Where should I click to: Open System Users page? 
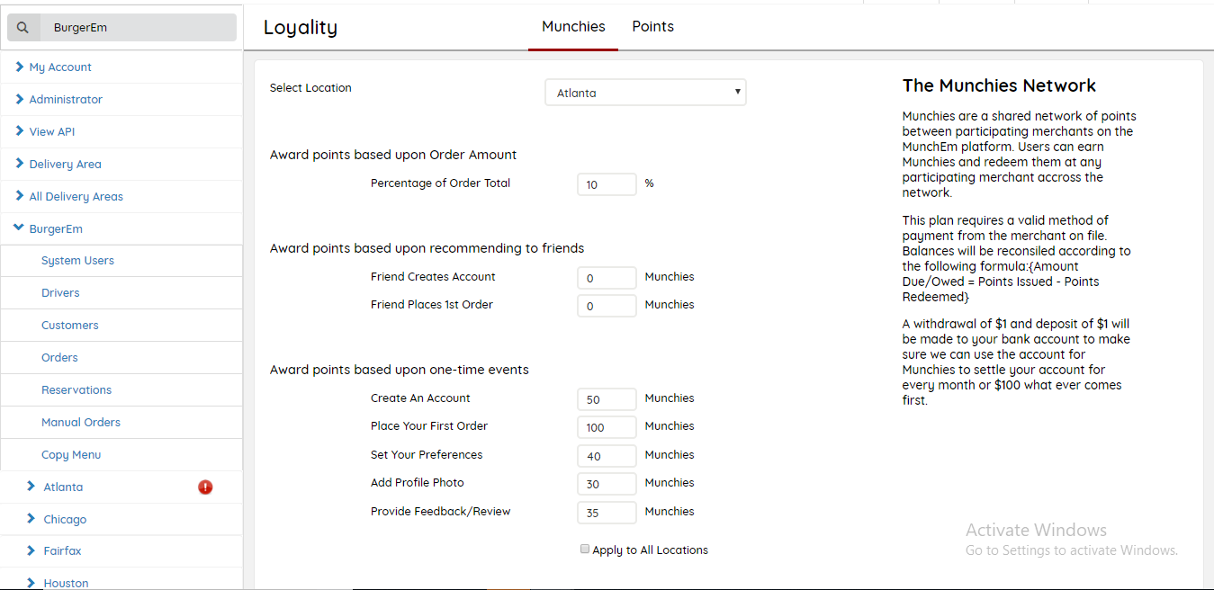(x=77, y=261)
